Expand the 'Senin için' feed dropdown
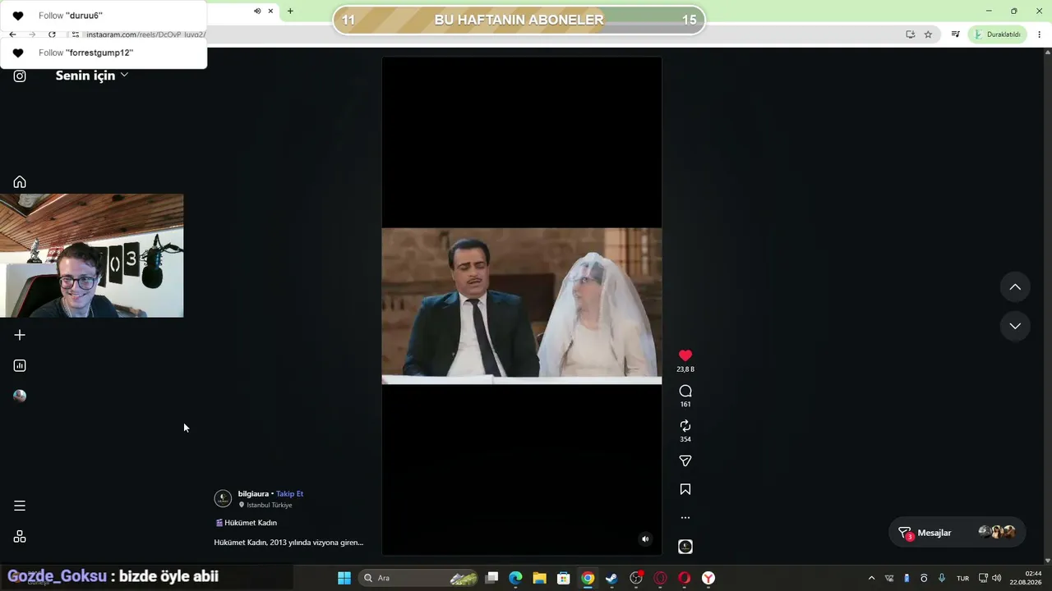1052x591 pixels. coord(92,76)
